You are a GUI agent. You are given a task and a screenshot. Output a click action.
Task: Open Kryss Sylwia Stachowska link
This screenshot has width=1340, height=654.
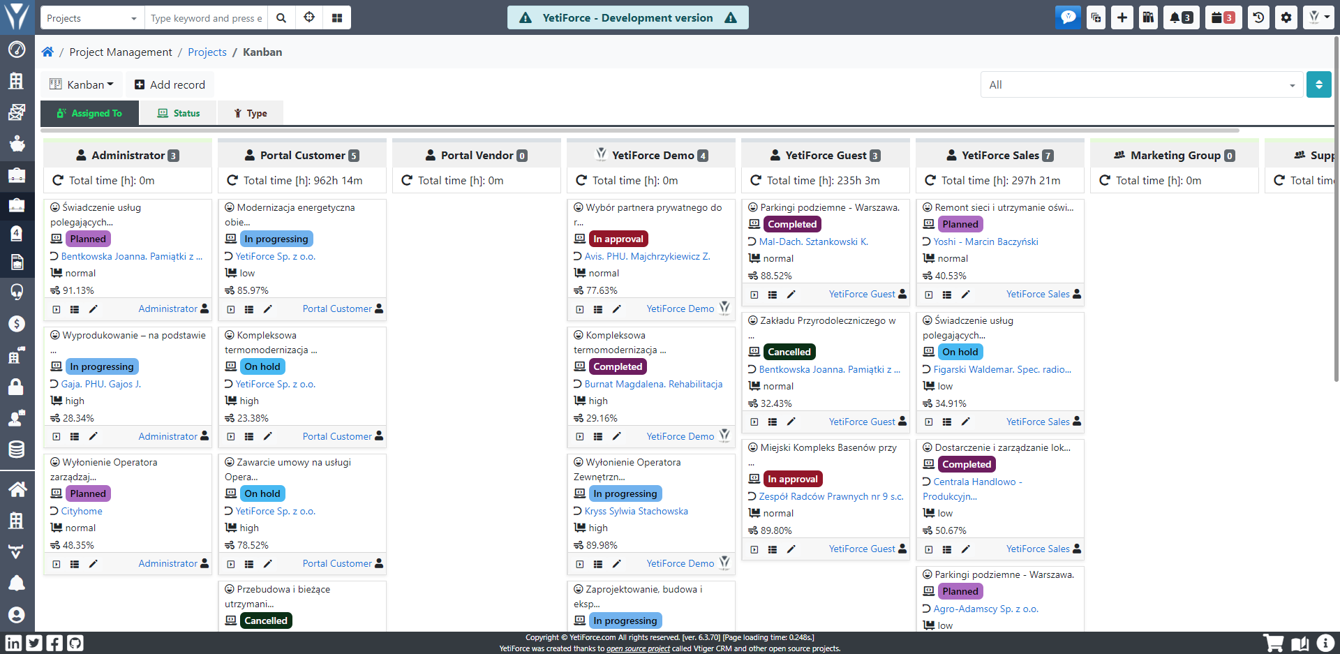click(636, 511)
